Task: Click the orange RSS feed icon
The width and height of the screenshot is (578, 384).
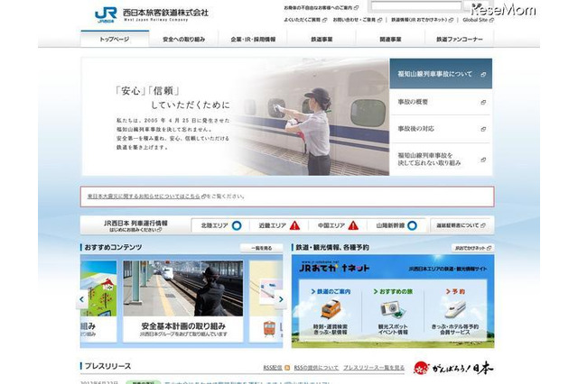Action: click(x=287, y=368)
